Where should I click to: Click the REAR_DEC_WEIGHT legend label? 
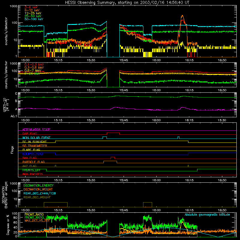(x=37, y=197)
